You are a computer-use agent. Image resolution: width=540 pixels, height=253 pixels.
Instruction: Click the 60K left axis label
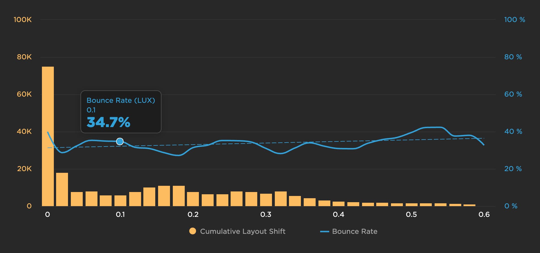coord(24,94)
